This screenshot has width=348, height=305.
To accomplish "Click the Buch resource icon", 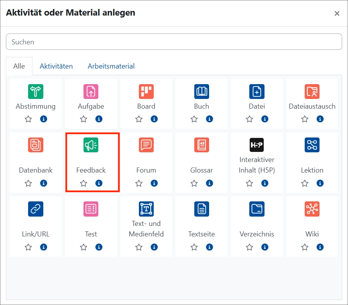I will pos(201,92).
